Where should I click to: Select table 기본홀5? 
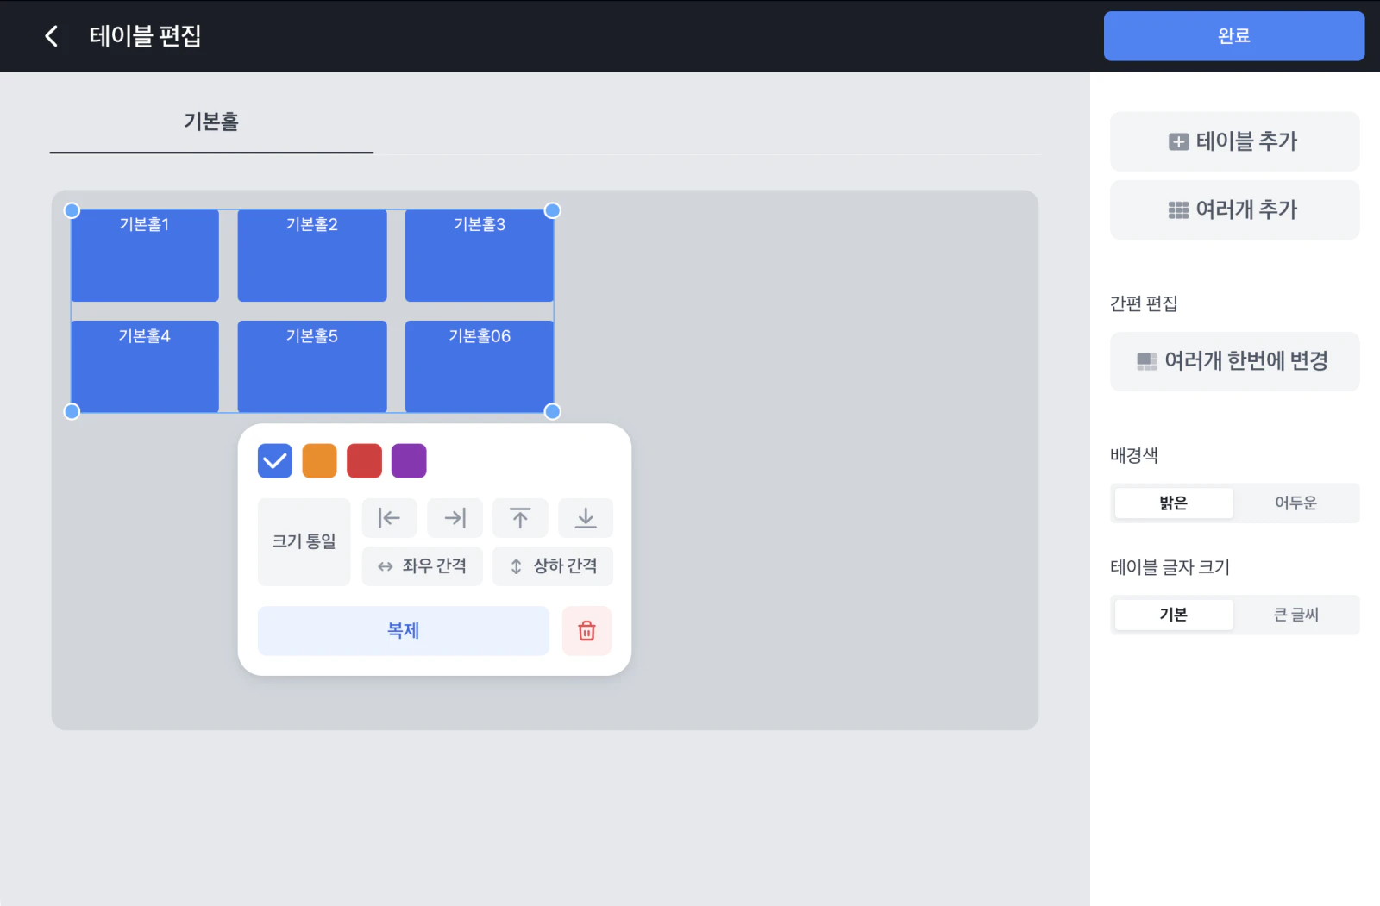312,366
